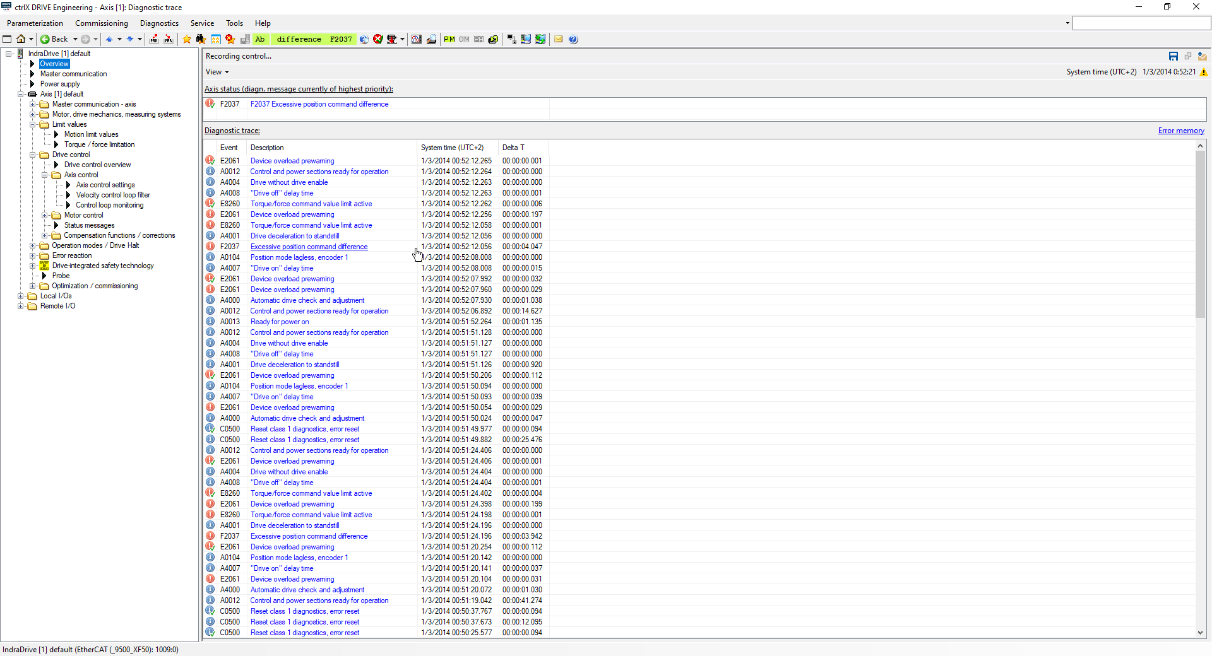
Task: Click F2037 Excessive position command difference axis status link
Action: (x=319, y=104)
